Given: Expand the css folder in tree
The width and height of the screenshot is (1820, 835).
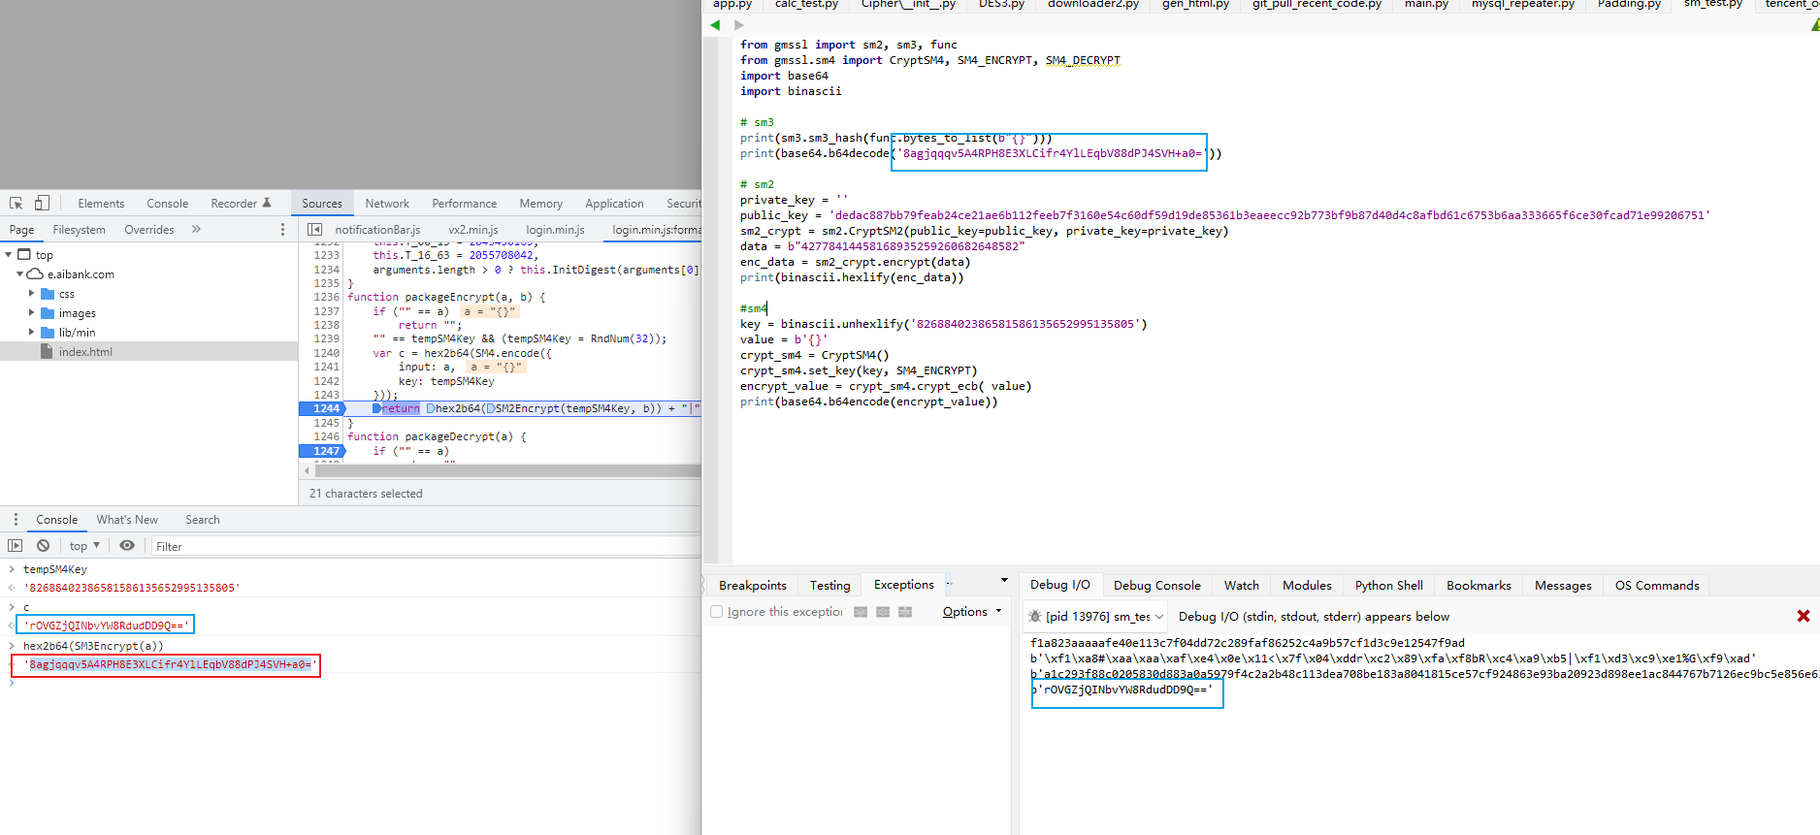Looking at the screenshot, I should tap(32, 294).
